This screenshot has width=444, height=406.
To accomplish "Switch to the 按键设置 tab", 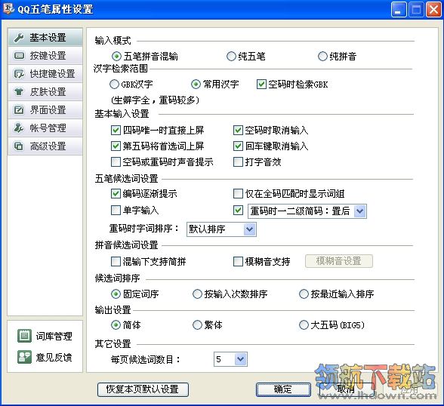I will click(45, 55).
